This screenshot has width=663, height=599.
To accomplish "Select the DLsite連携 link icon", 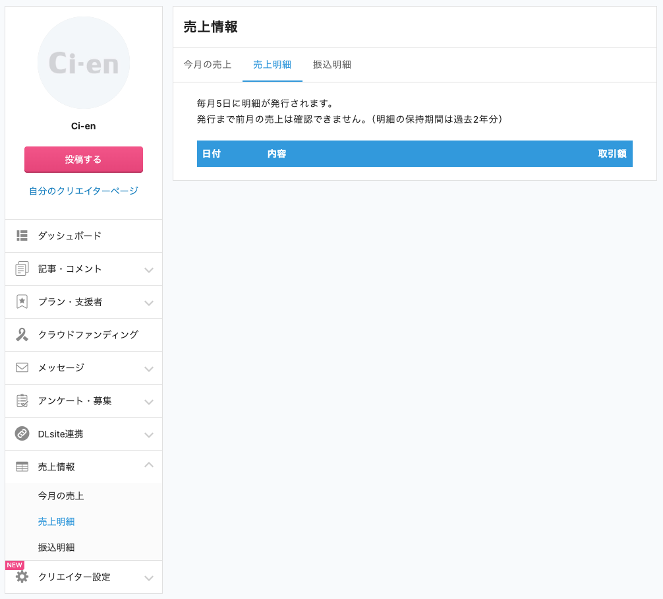I will pos(22,433).
